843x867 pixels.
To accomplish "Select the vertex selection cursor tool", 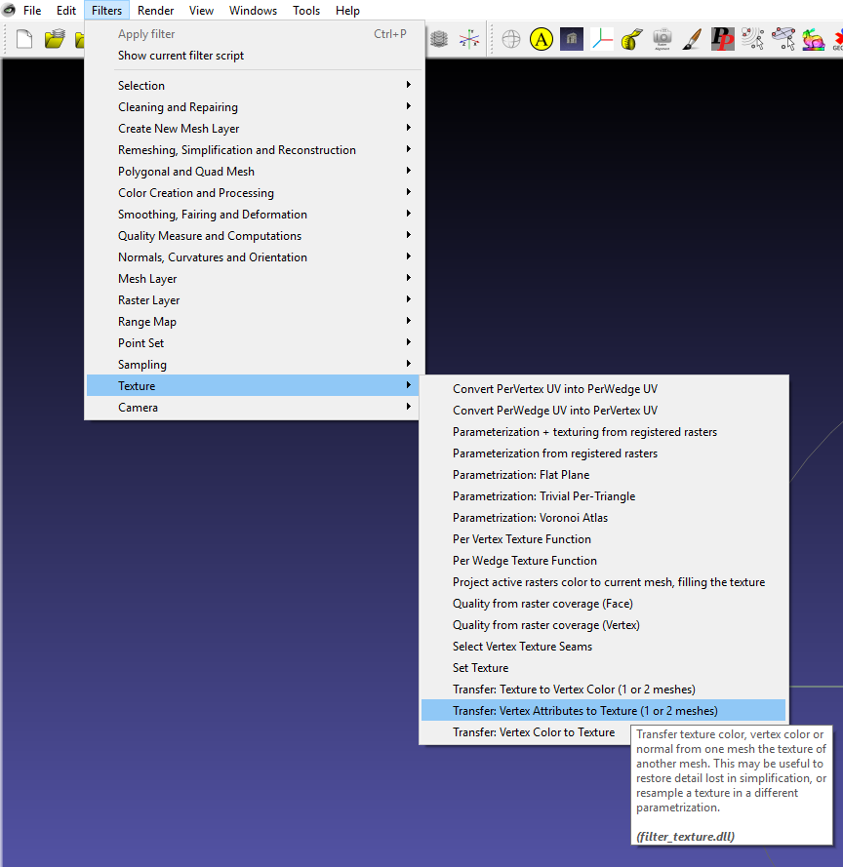I will click(753, 39).
